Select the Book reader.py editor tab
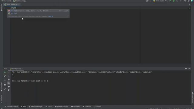Viewport: 194px width, 109px height. [x=12, y=5]
